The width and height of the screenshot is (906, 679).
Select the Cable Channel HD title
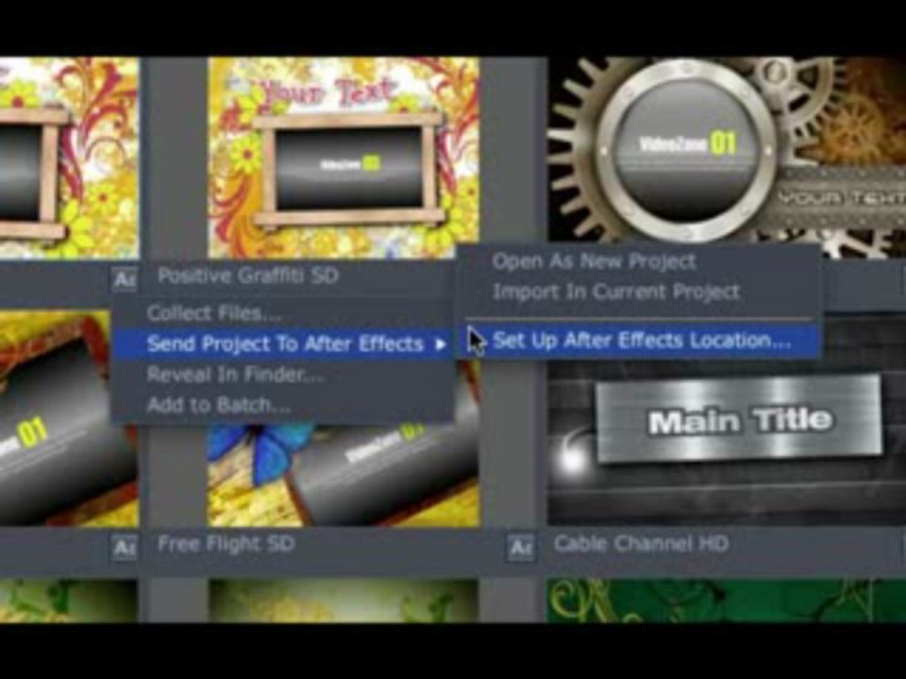click(642, 544)
